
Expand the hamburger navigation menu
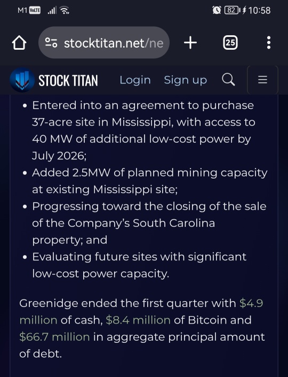pos(262,80)
